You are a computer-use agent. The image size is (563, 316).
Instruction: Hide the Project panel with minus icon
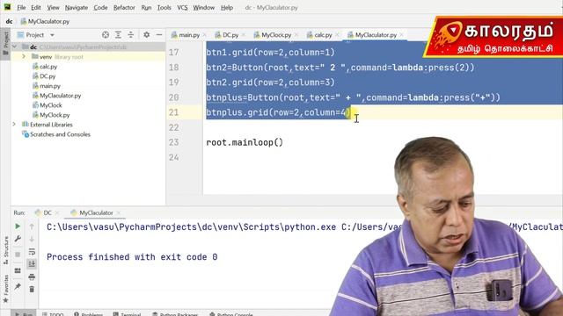click(x=159, y=34)
